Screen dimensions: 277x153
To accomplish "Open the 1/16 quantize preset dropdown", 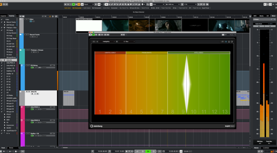I will tap(190, 4).
